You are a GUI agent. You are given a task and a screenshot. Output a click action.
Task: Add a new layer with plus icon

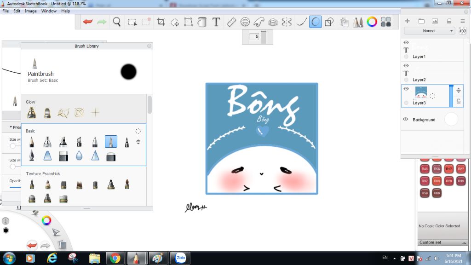[408, 21]
